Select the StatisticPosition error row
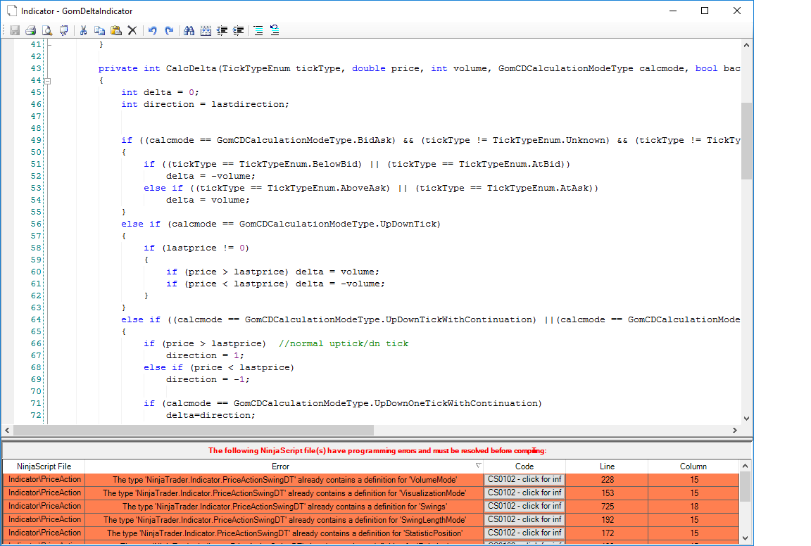 371,533
